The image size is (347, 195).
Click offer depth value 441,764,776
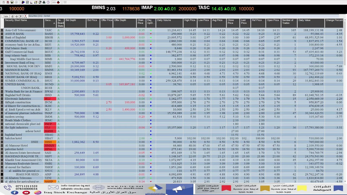[127, 59]
